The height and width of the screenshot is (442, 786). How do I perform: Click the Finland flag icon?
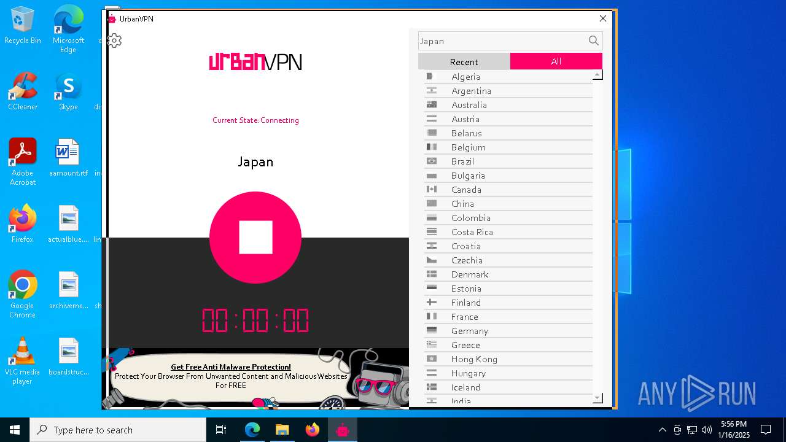[x=432, y=303]
